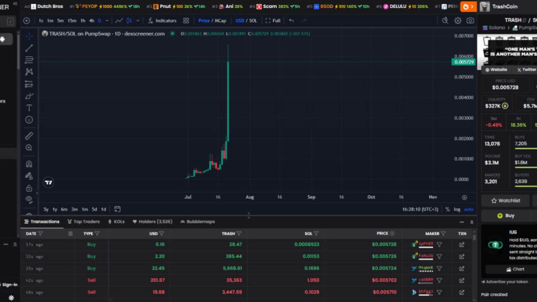
Task: Filter transactions by DATE
Action: [40, 234]
